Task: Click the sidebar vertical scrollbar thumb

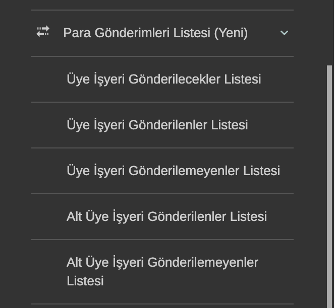Action: [x=330, y=186]
